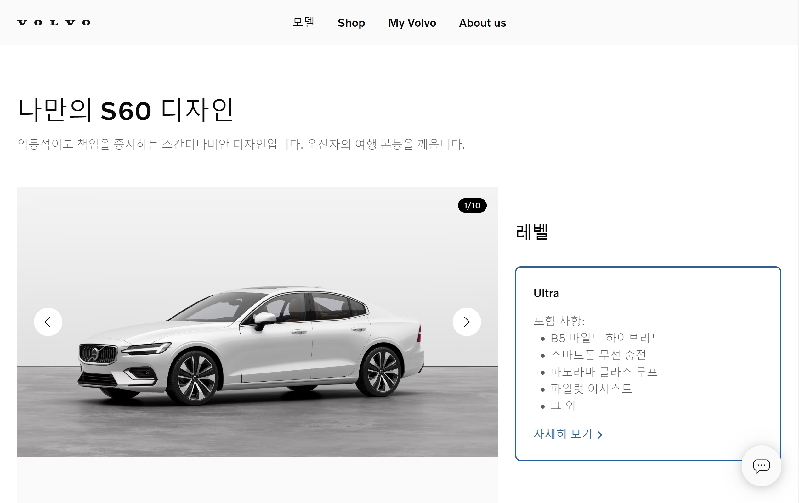Image resolution: width=799 pixels, height=503 pixels.
Task: Go to My Volvo in navigation
Action: [x=412, y=23]
